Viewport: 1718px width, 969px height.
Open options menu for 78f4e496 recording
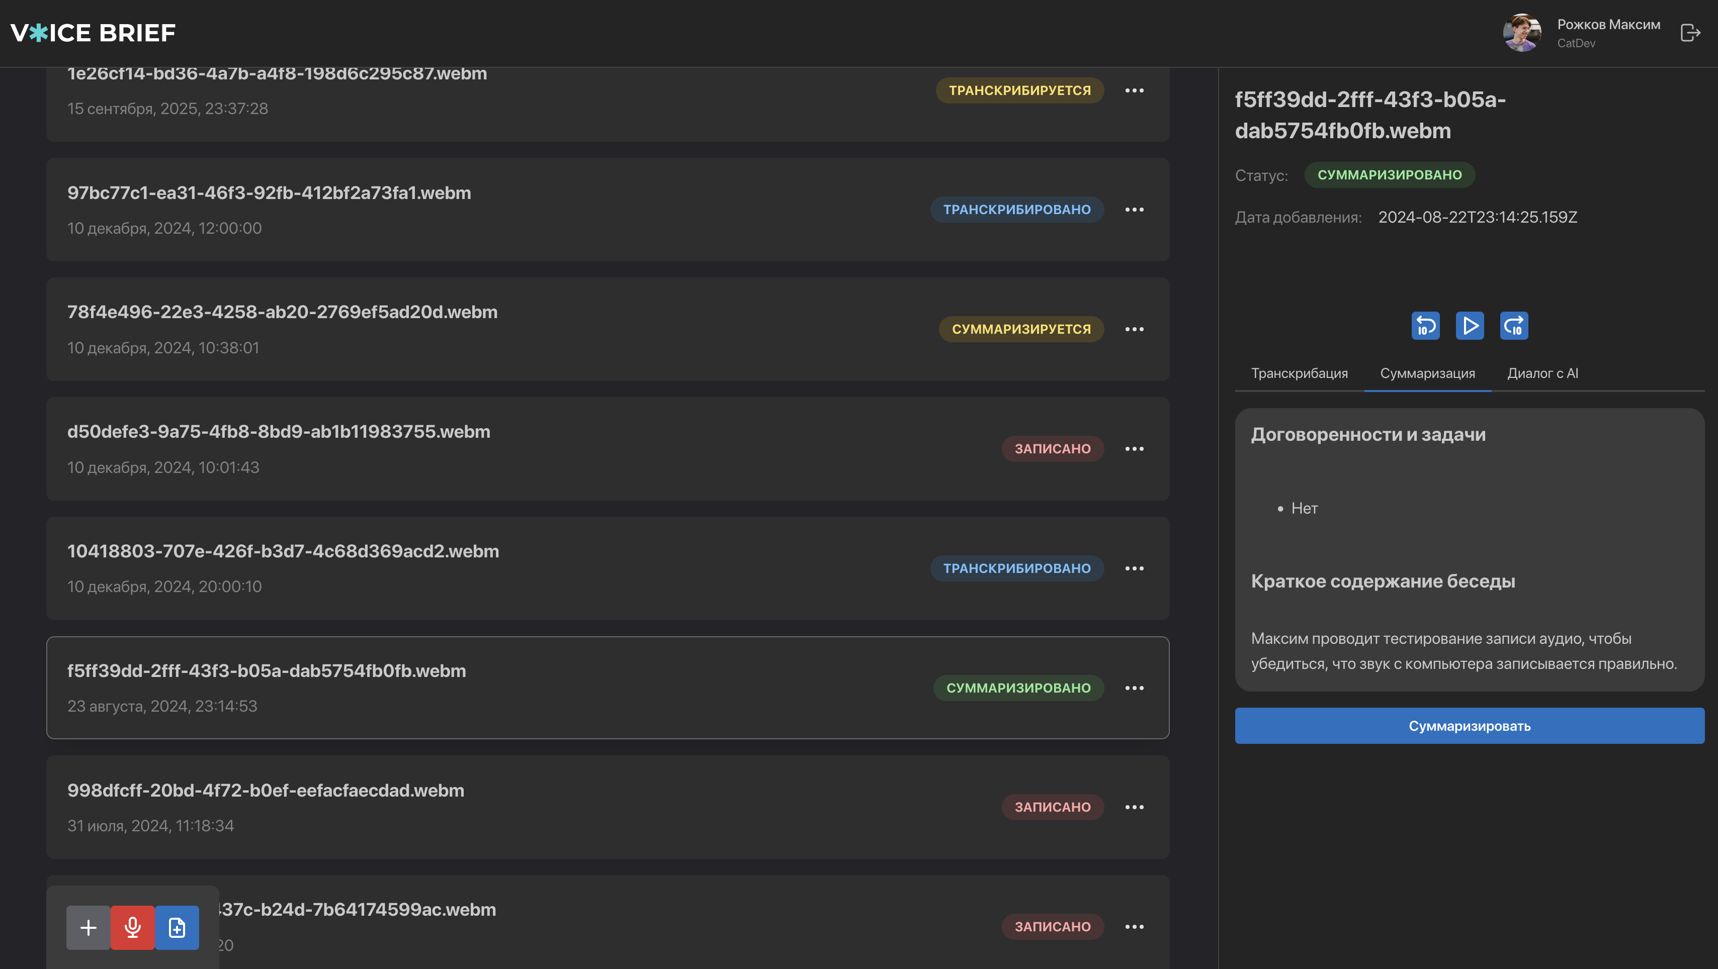click(x=1134, y=329)
